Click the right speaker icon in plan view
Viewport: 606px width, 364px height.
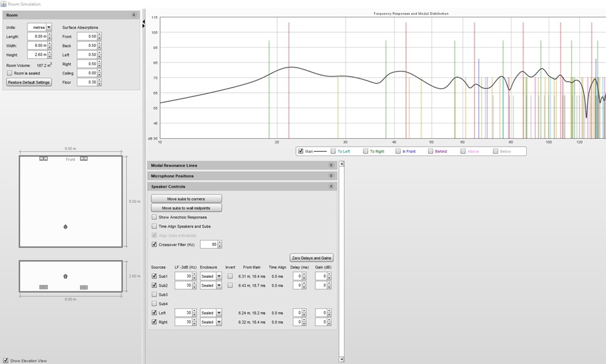click(84, 158)
